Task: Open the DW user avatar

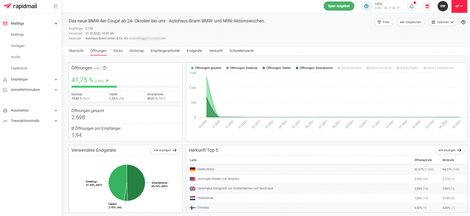Action: coord(443,6)
